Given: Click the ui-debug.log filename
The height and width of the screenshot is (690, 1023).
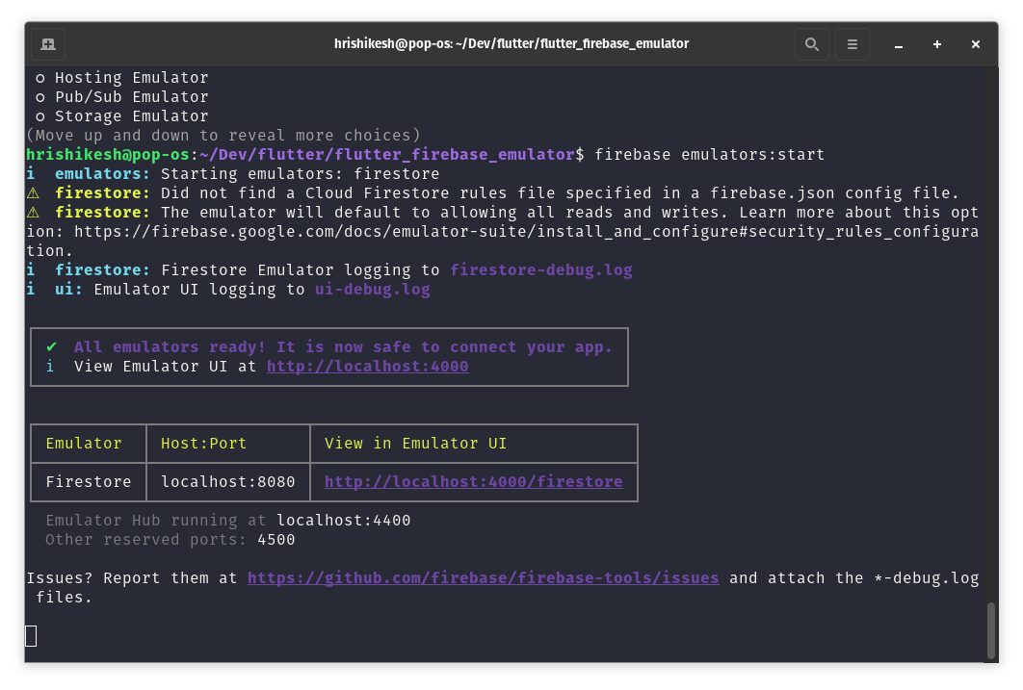Looking at the screenshot, I should coord(373,289).
